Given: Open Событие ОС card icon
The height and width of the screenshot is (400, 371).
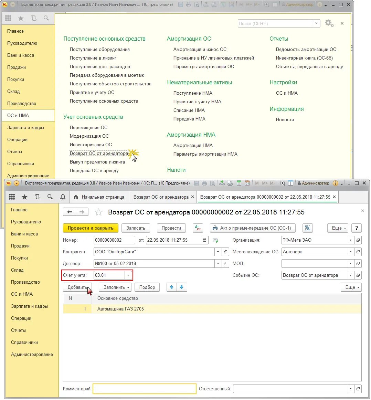Looking at the screenshot, I should [358, 275].
